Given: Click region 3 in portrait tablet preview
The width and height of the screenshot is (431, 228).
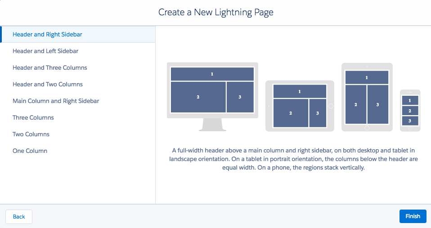Looking at the screenshot, I should click(378, 104).
